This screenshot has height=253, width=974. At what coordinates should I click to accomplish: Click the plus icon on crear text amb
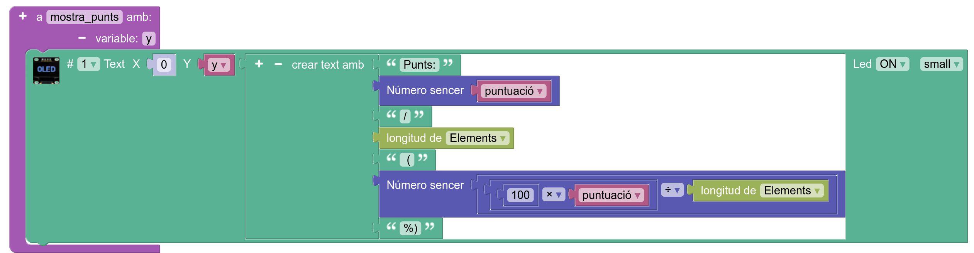[x=259, y=64]
